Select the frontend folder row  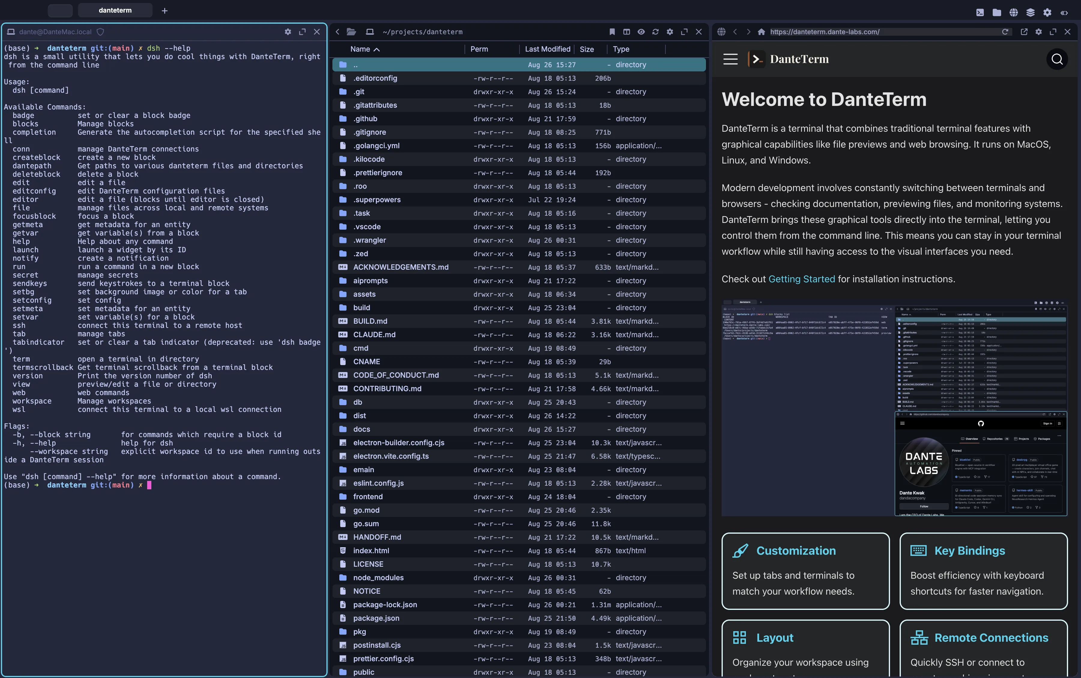coord(519,496)
